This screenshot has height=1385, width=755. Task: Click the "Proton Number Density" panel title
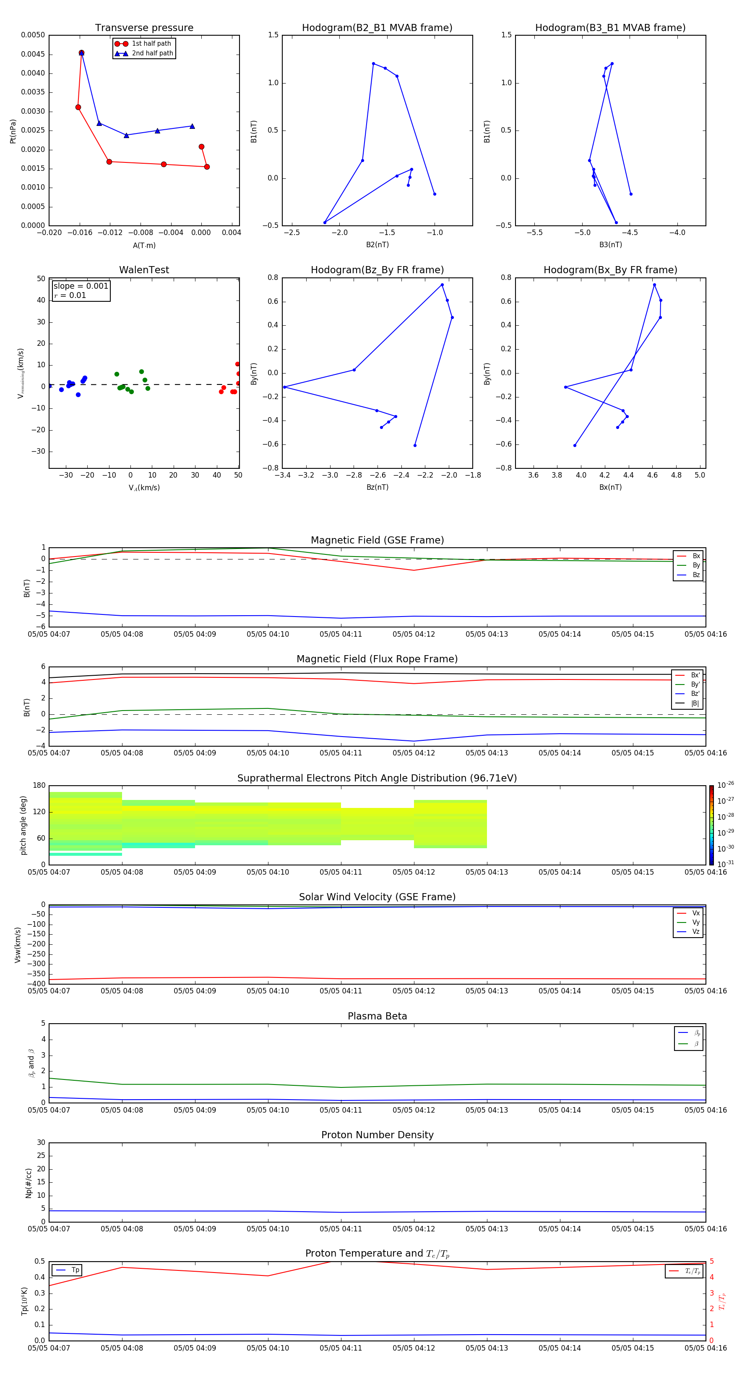click(377, 1135)
